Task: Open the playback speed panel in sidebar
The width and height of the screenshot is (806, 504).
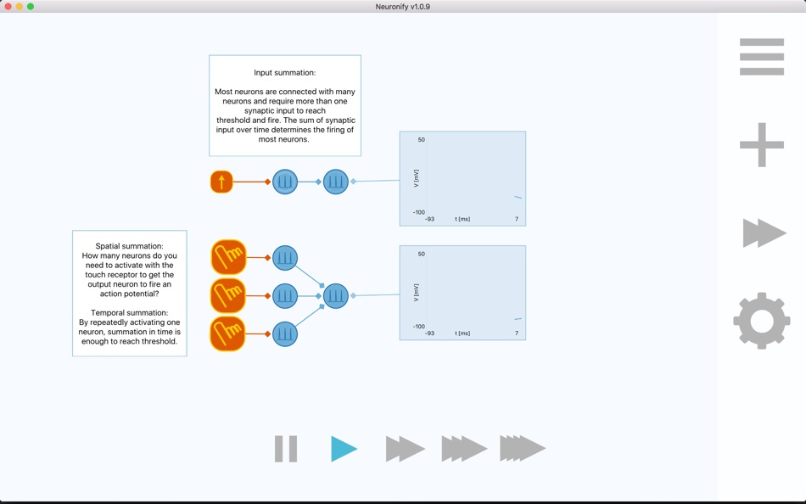Action: (764, 233)
